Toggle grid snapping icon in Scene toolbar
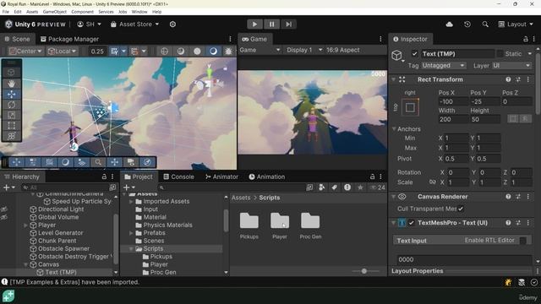The width and height of the screenshot is (541, 304). [x=114, y=52]
